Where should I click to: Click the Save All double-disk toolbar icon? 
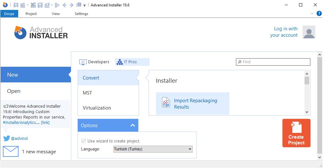click(40, 5)
